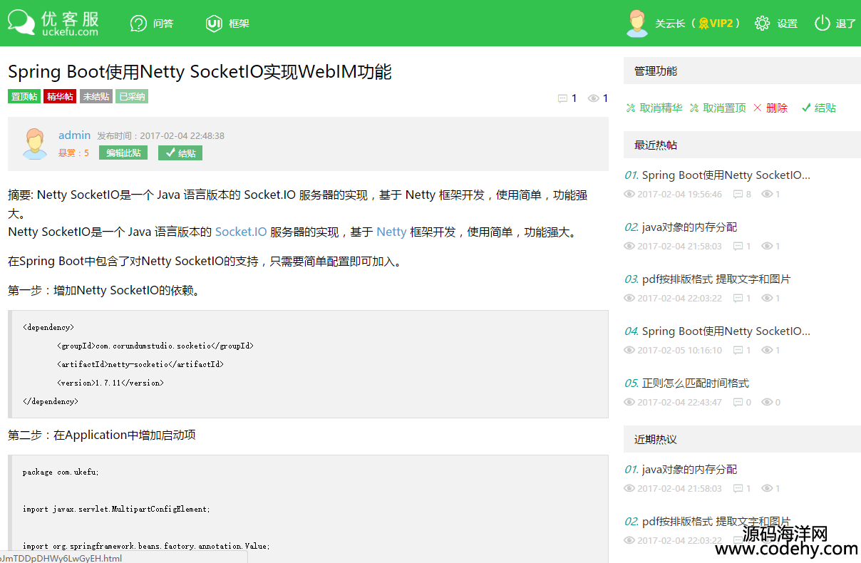Click the red X delete icon
Screen dimensions: 861x563
point(758,108)
